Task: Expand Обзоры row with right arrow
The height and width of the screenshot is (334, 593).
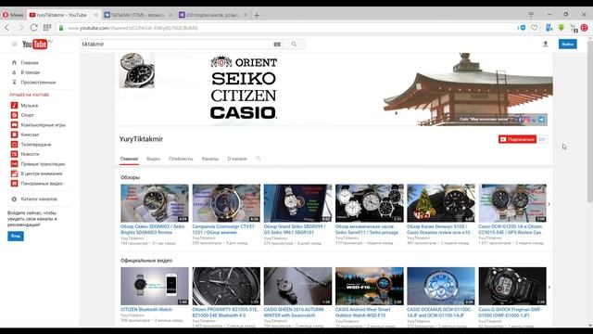Action: point(549,204)
